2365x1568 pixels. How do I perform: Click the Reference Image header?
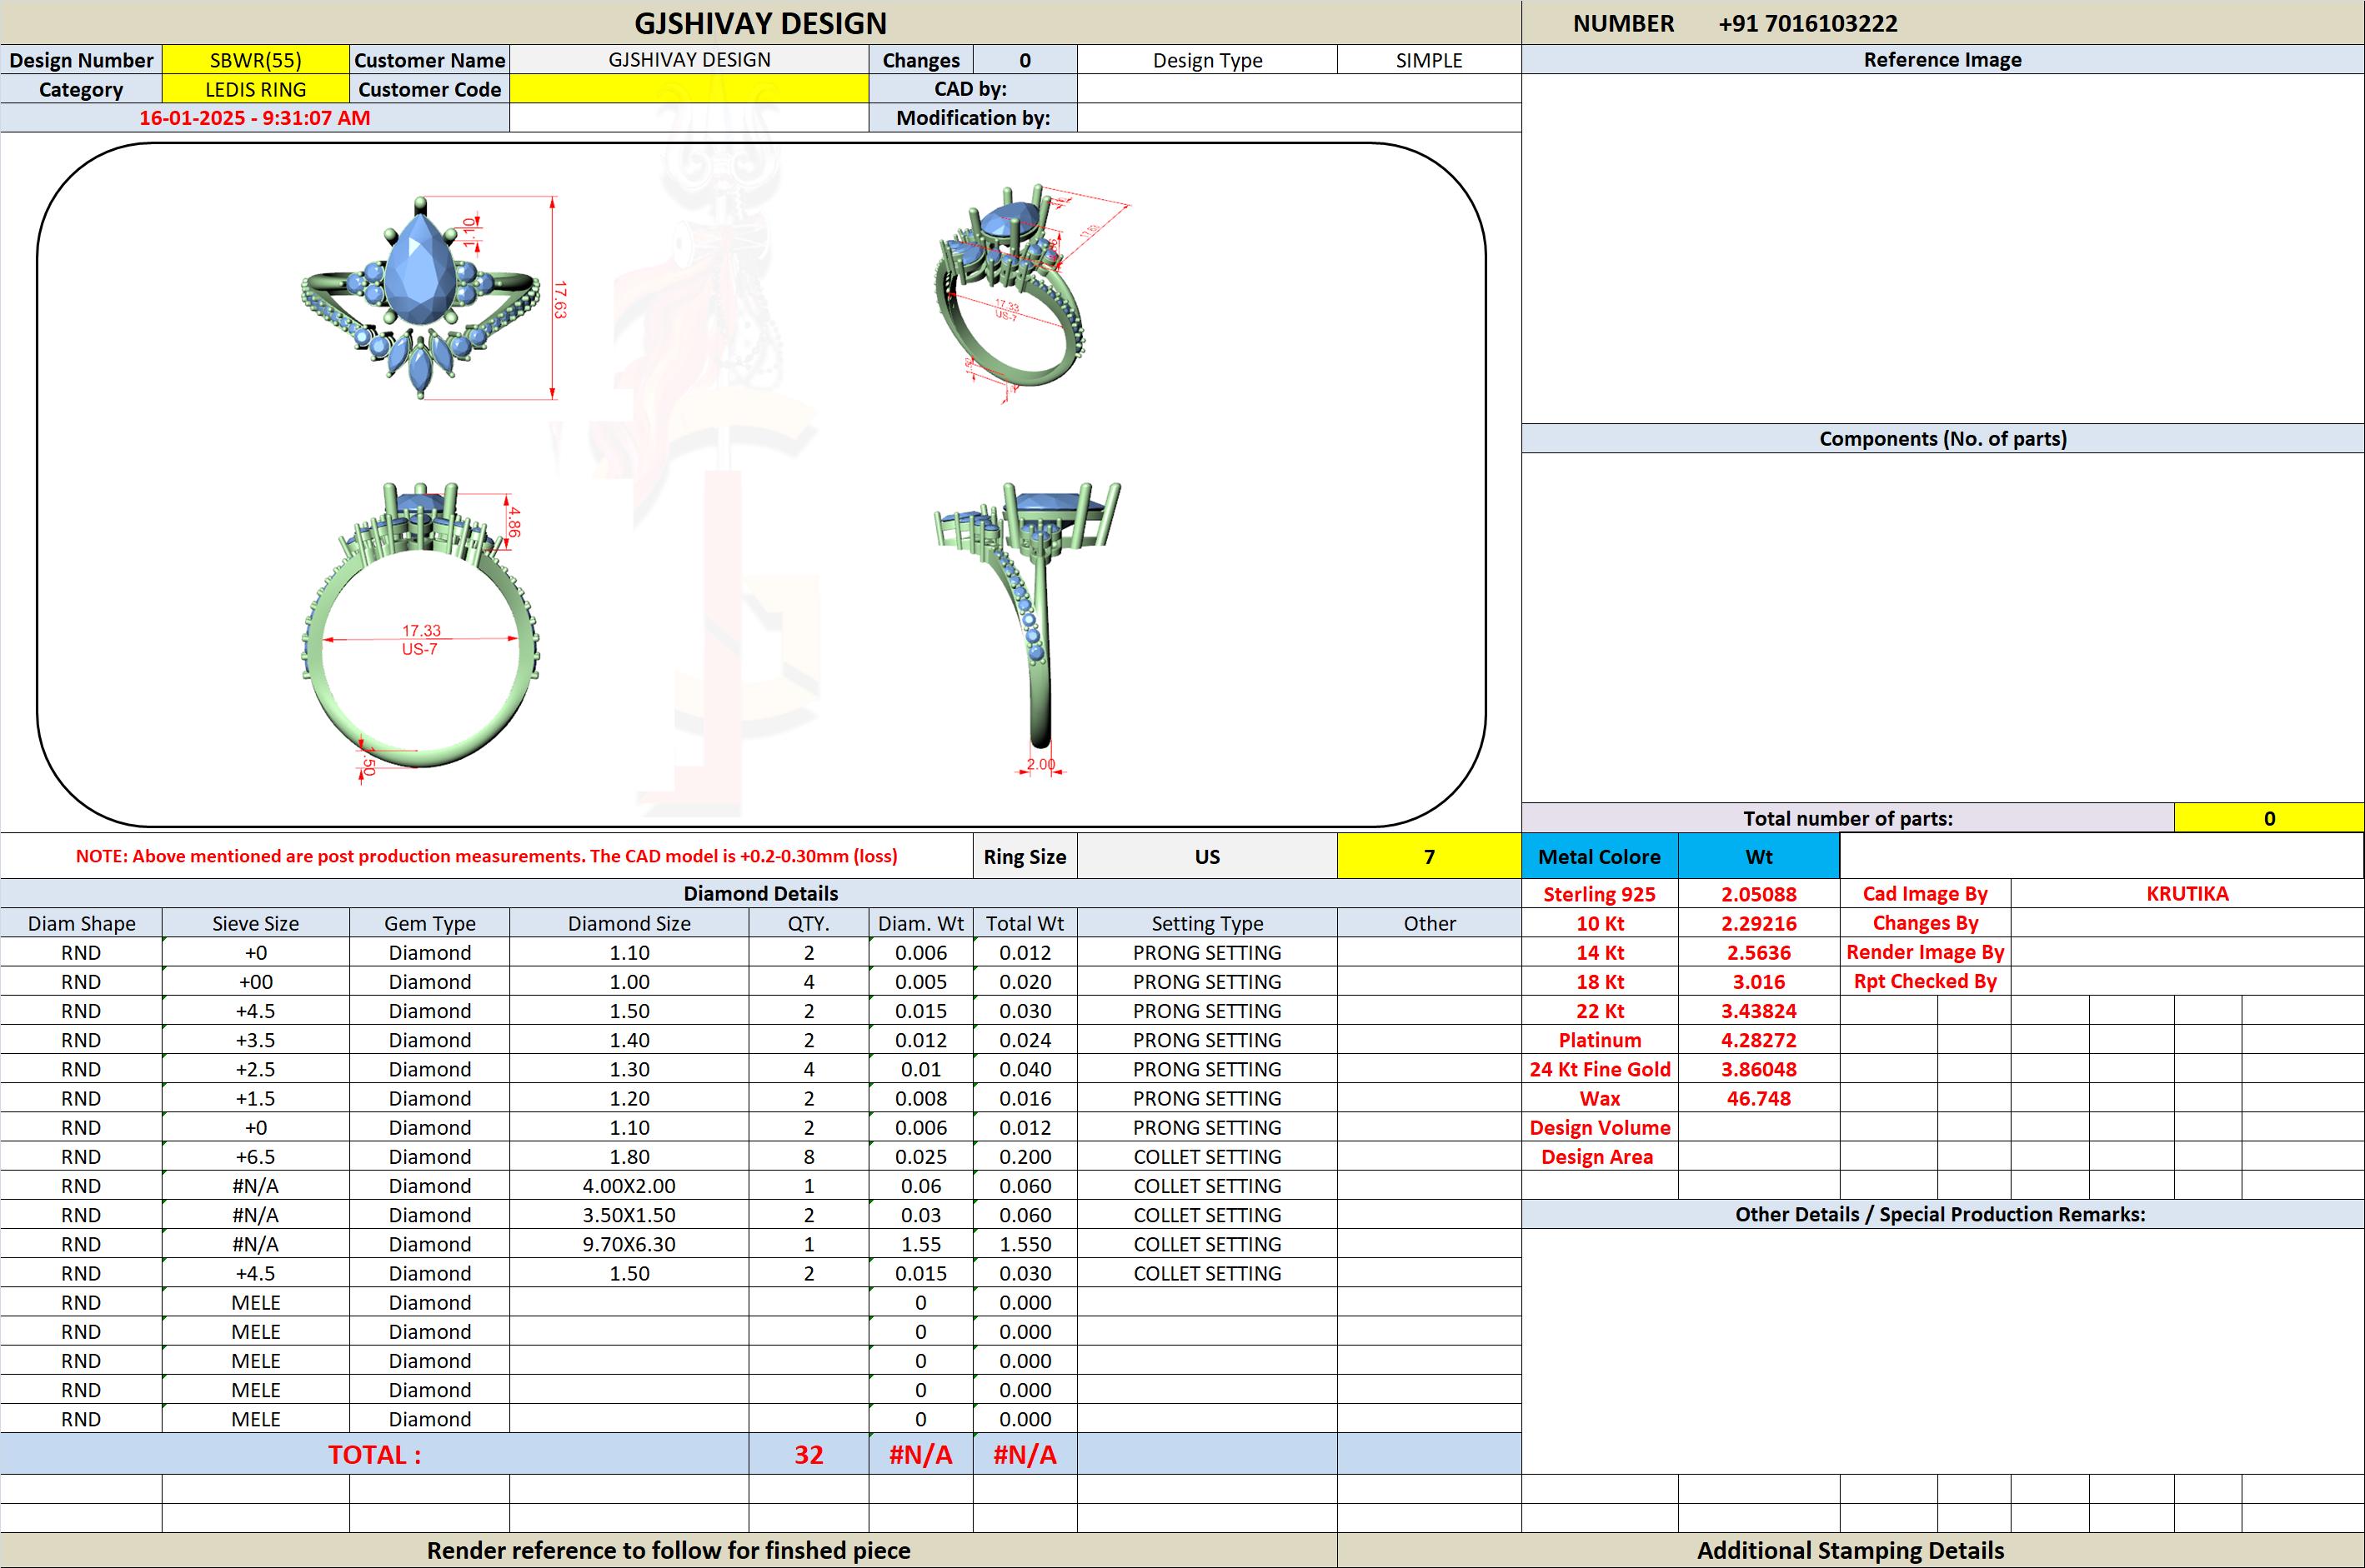pos(1942,59)
